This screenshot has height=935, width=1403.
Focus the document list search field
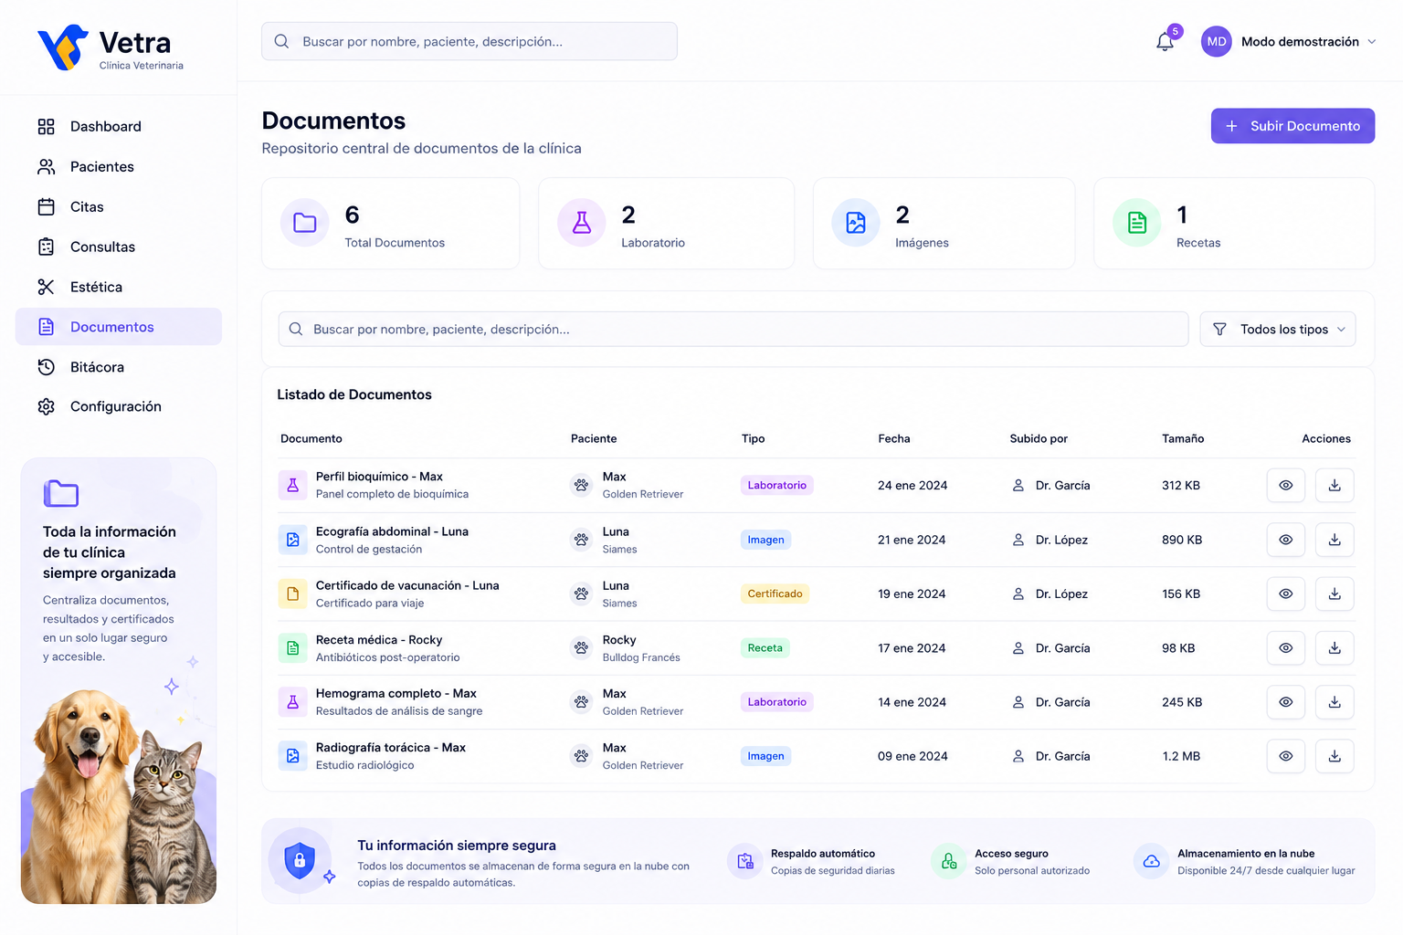[x=733, y=330]
